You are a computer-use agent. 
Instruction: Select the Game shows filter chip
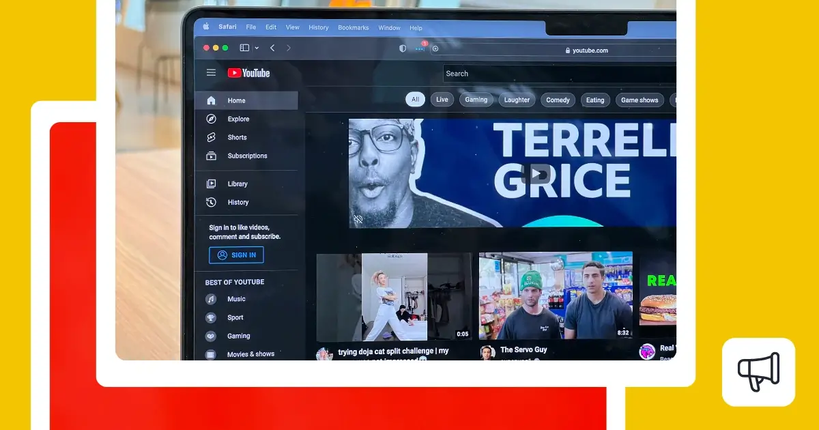(640, 100)
